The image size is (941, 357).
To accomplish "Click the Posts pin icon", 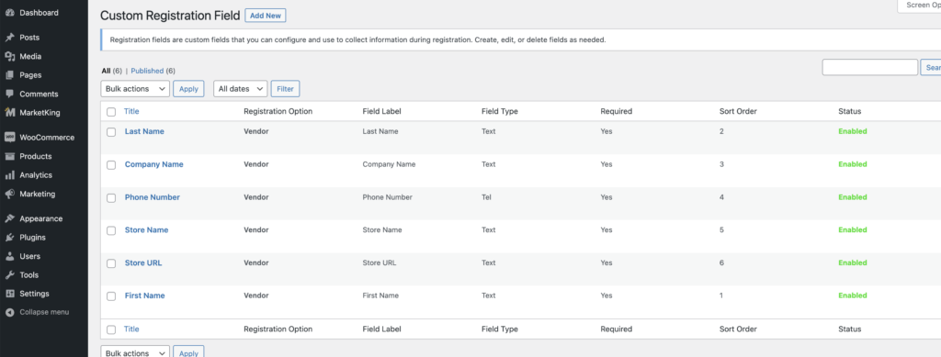I will [9, 37].
